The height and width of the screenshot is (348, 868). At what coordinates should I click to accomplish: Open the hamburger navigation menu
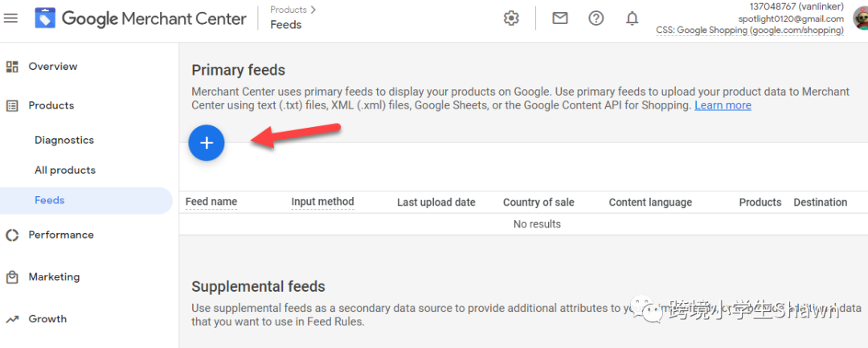tap(11, 18)
